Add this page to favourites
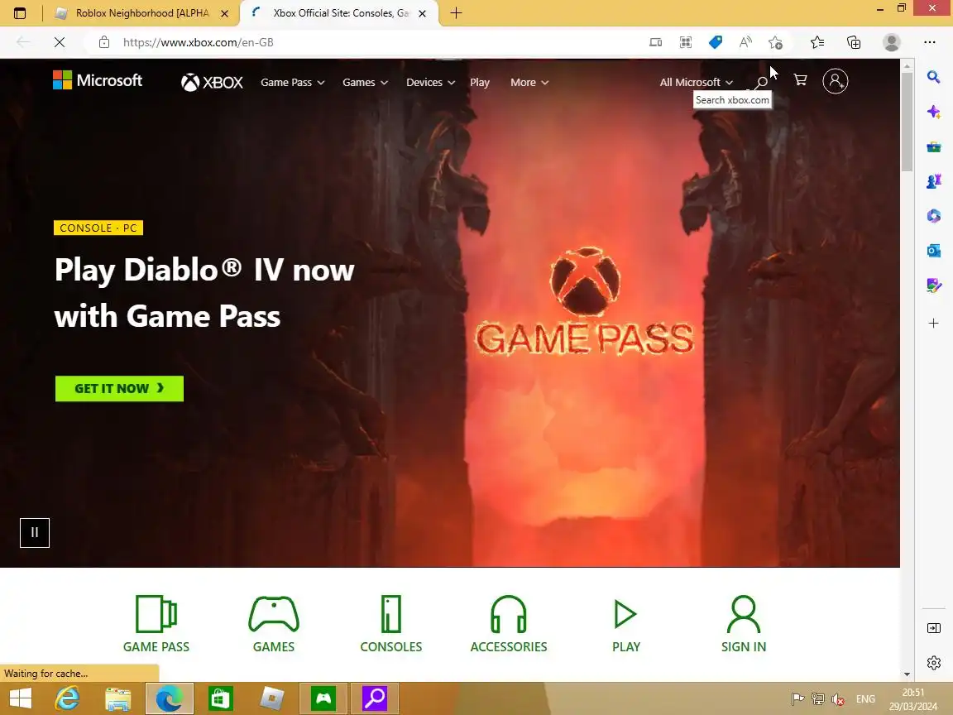This screenshot has width=953, height=715. coord(775,42)
